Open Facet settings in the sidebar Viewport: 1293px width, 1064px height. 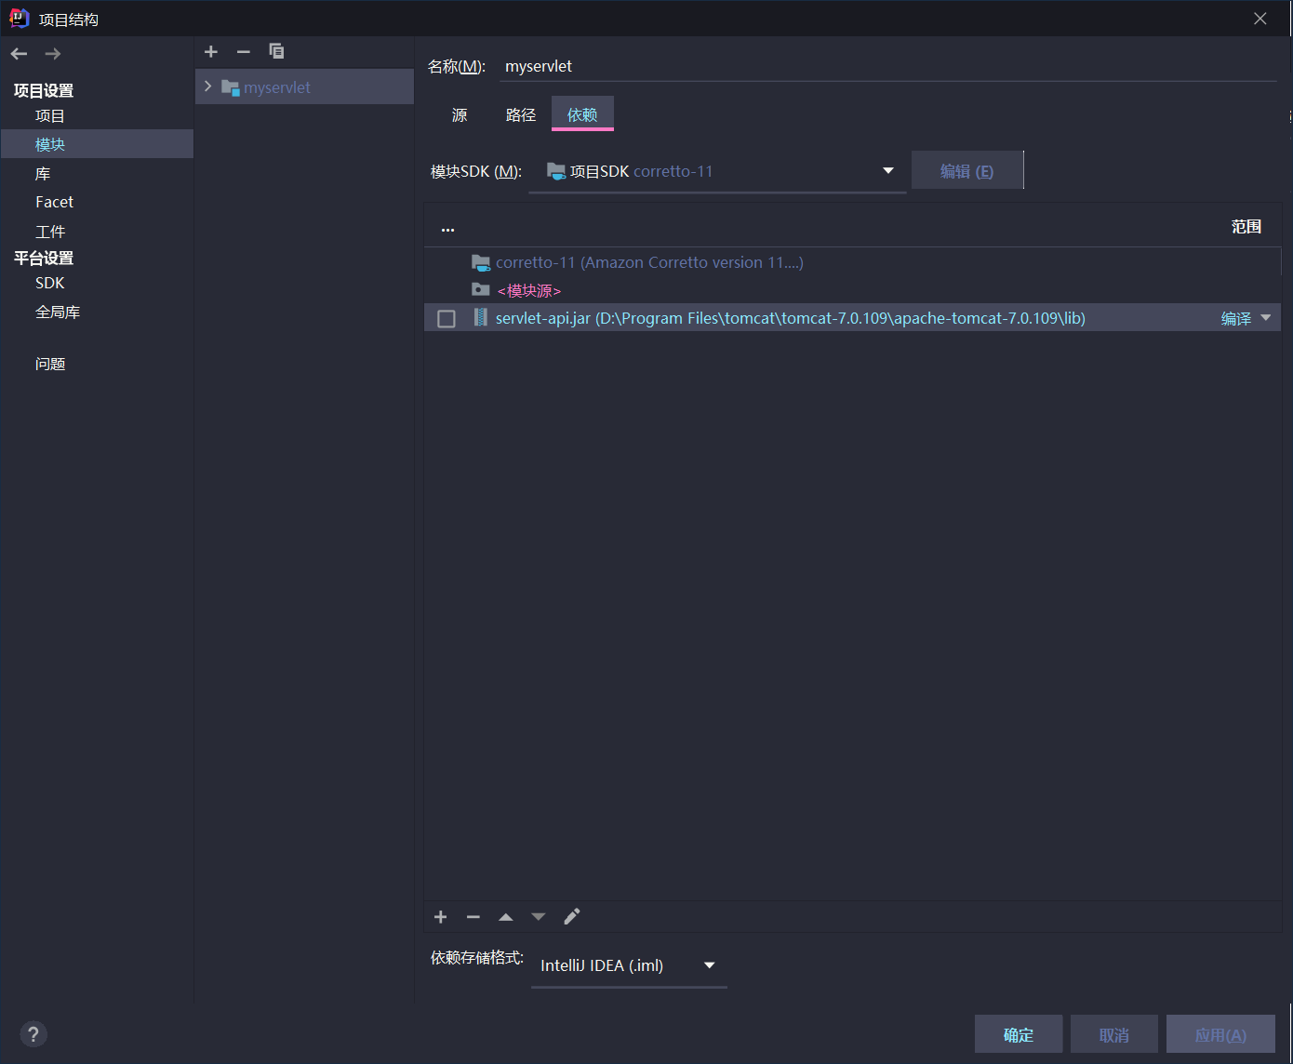coord(54,202)
